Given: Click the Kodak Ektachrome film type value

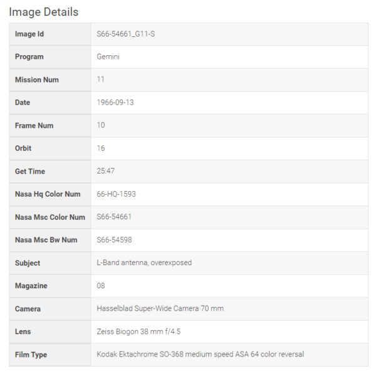Looking at the screenshot, I should [x=201, y=354].
